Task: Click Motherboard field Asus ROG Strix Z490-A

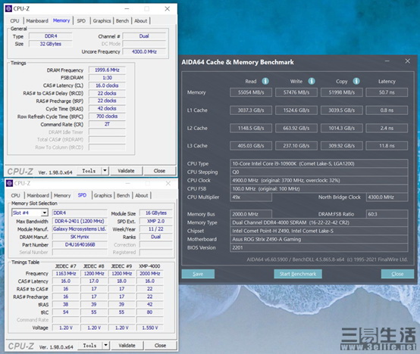Action: tap(318, 239)
